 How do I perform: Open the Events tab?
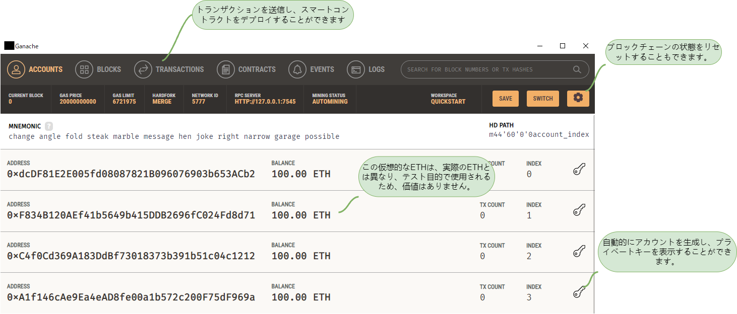(x=311, y=69)
